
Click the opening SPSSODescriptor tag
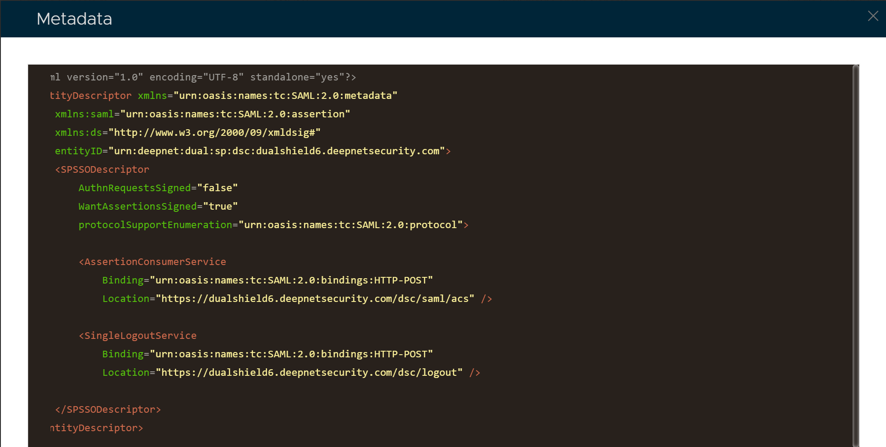tap(102, 170)
